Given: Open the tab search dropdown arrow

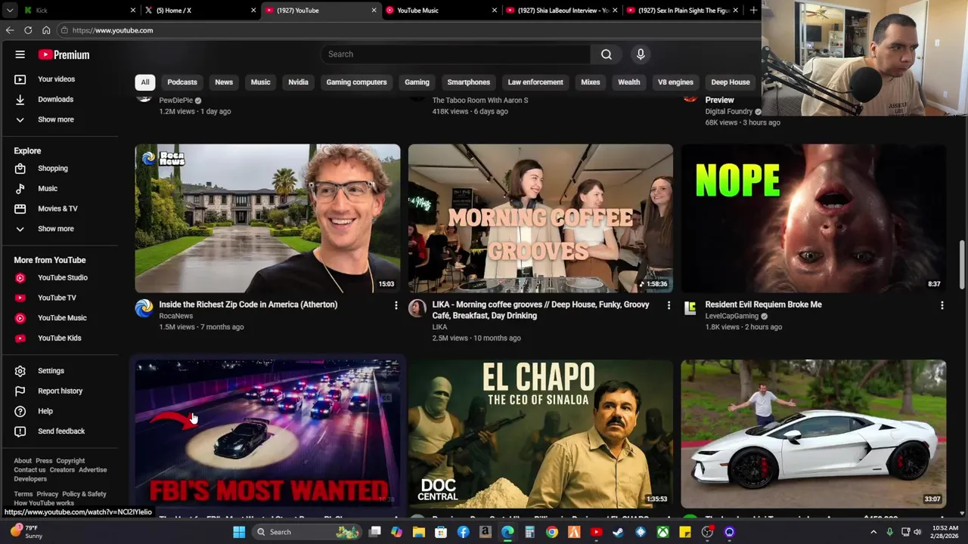Looking at the screenshot, I should point(9,11).
